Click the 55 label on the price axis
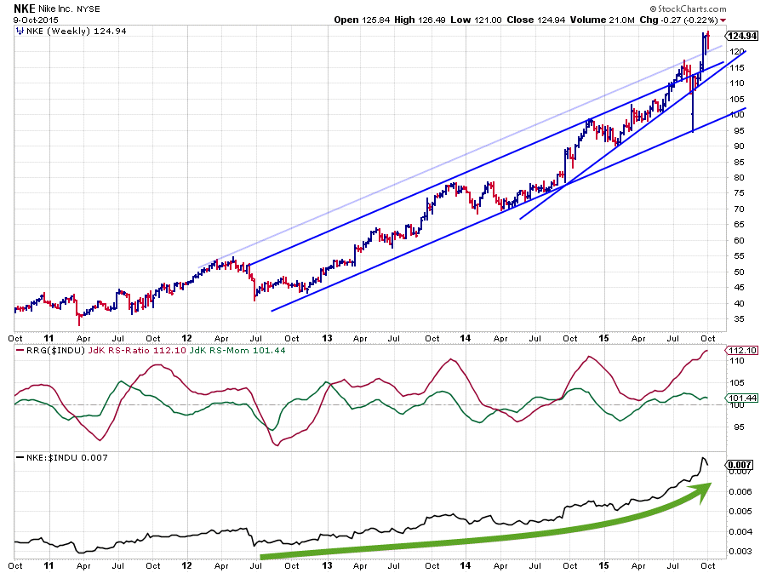The width and height of the screenshot is (766, 573). [x=739, y=256]
